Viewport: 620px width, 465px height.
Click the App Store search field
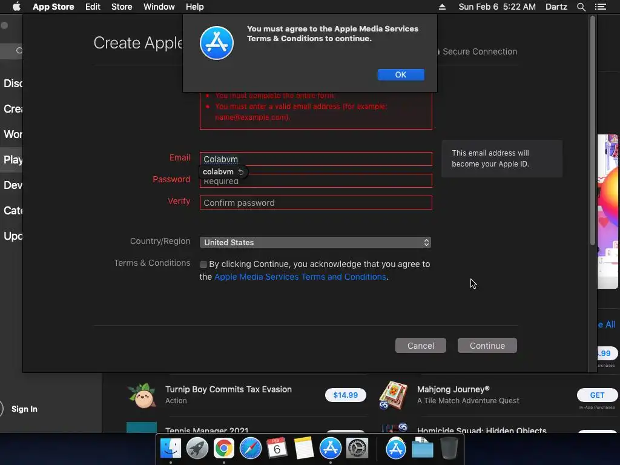(11, 51)
